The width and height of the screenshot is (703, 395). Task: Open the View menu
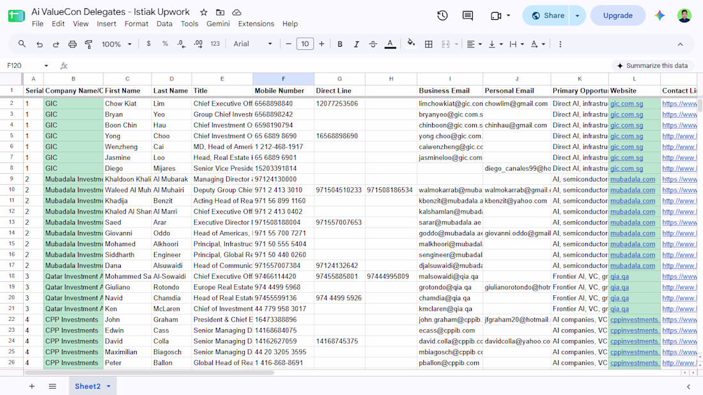pyautogui.click(x=81, y=24)
